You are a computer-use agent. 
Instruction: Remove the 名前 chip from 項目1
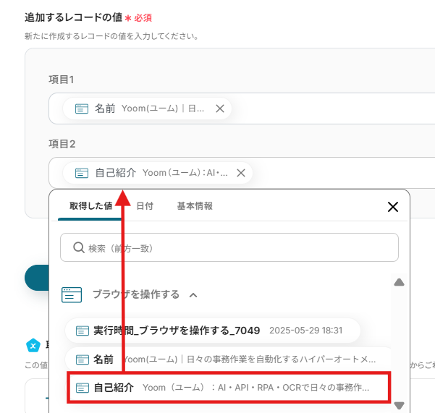220,108
